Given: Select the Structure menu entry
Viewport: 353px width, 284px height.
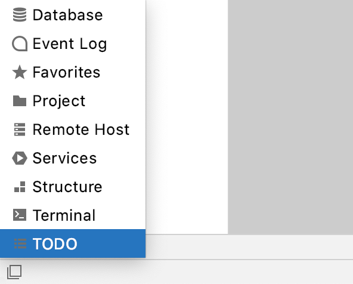Looking at the screenshot, I should point(73,187).
